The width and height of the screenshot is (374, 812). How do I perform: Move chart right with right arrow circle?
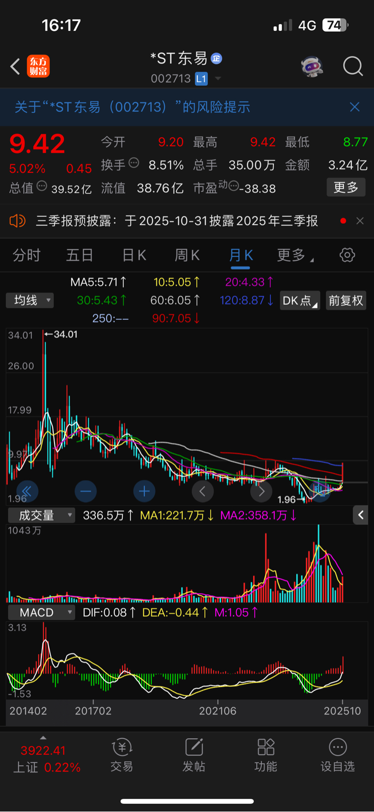click(x=261, y=491)
